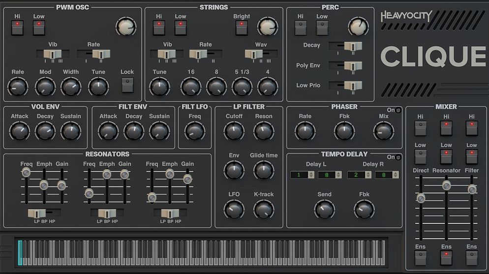Toggle the PWM OSC Lock button
Viewport: 489px width, 274px height.
pyautogui.click(x=127, y=85)
